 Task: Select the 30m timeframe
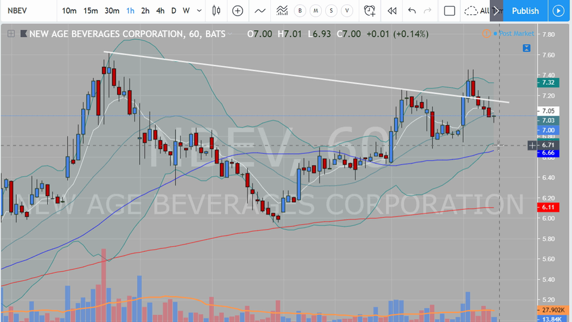coord(112,11)
